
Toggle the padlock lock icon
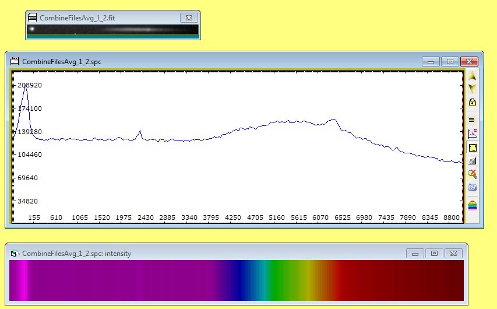(x=473, y=103)
